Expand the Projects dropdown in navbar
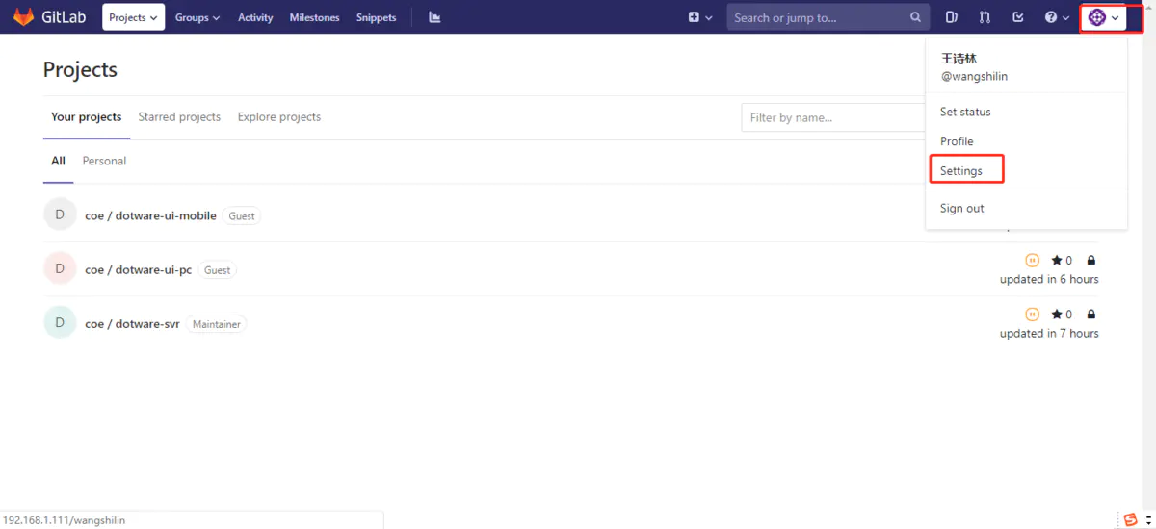The image size is (1156, 529). [133, 17]
